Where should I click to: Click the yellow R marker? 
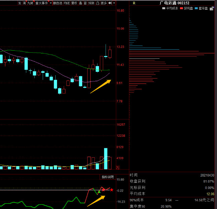coord(134,3)
